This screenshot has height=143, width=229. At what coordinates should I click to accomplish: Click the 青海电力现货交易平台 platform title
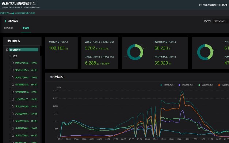(19, 4)
